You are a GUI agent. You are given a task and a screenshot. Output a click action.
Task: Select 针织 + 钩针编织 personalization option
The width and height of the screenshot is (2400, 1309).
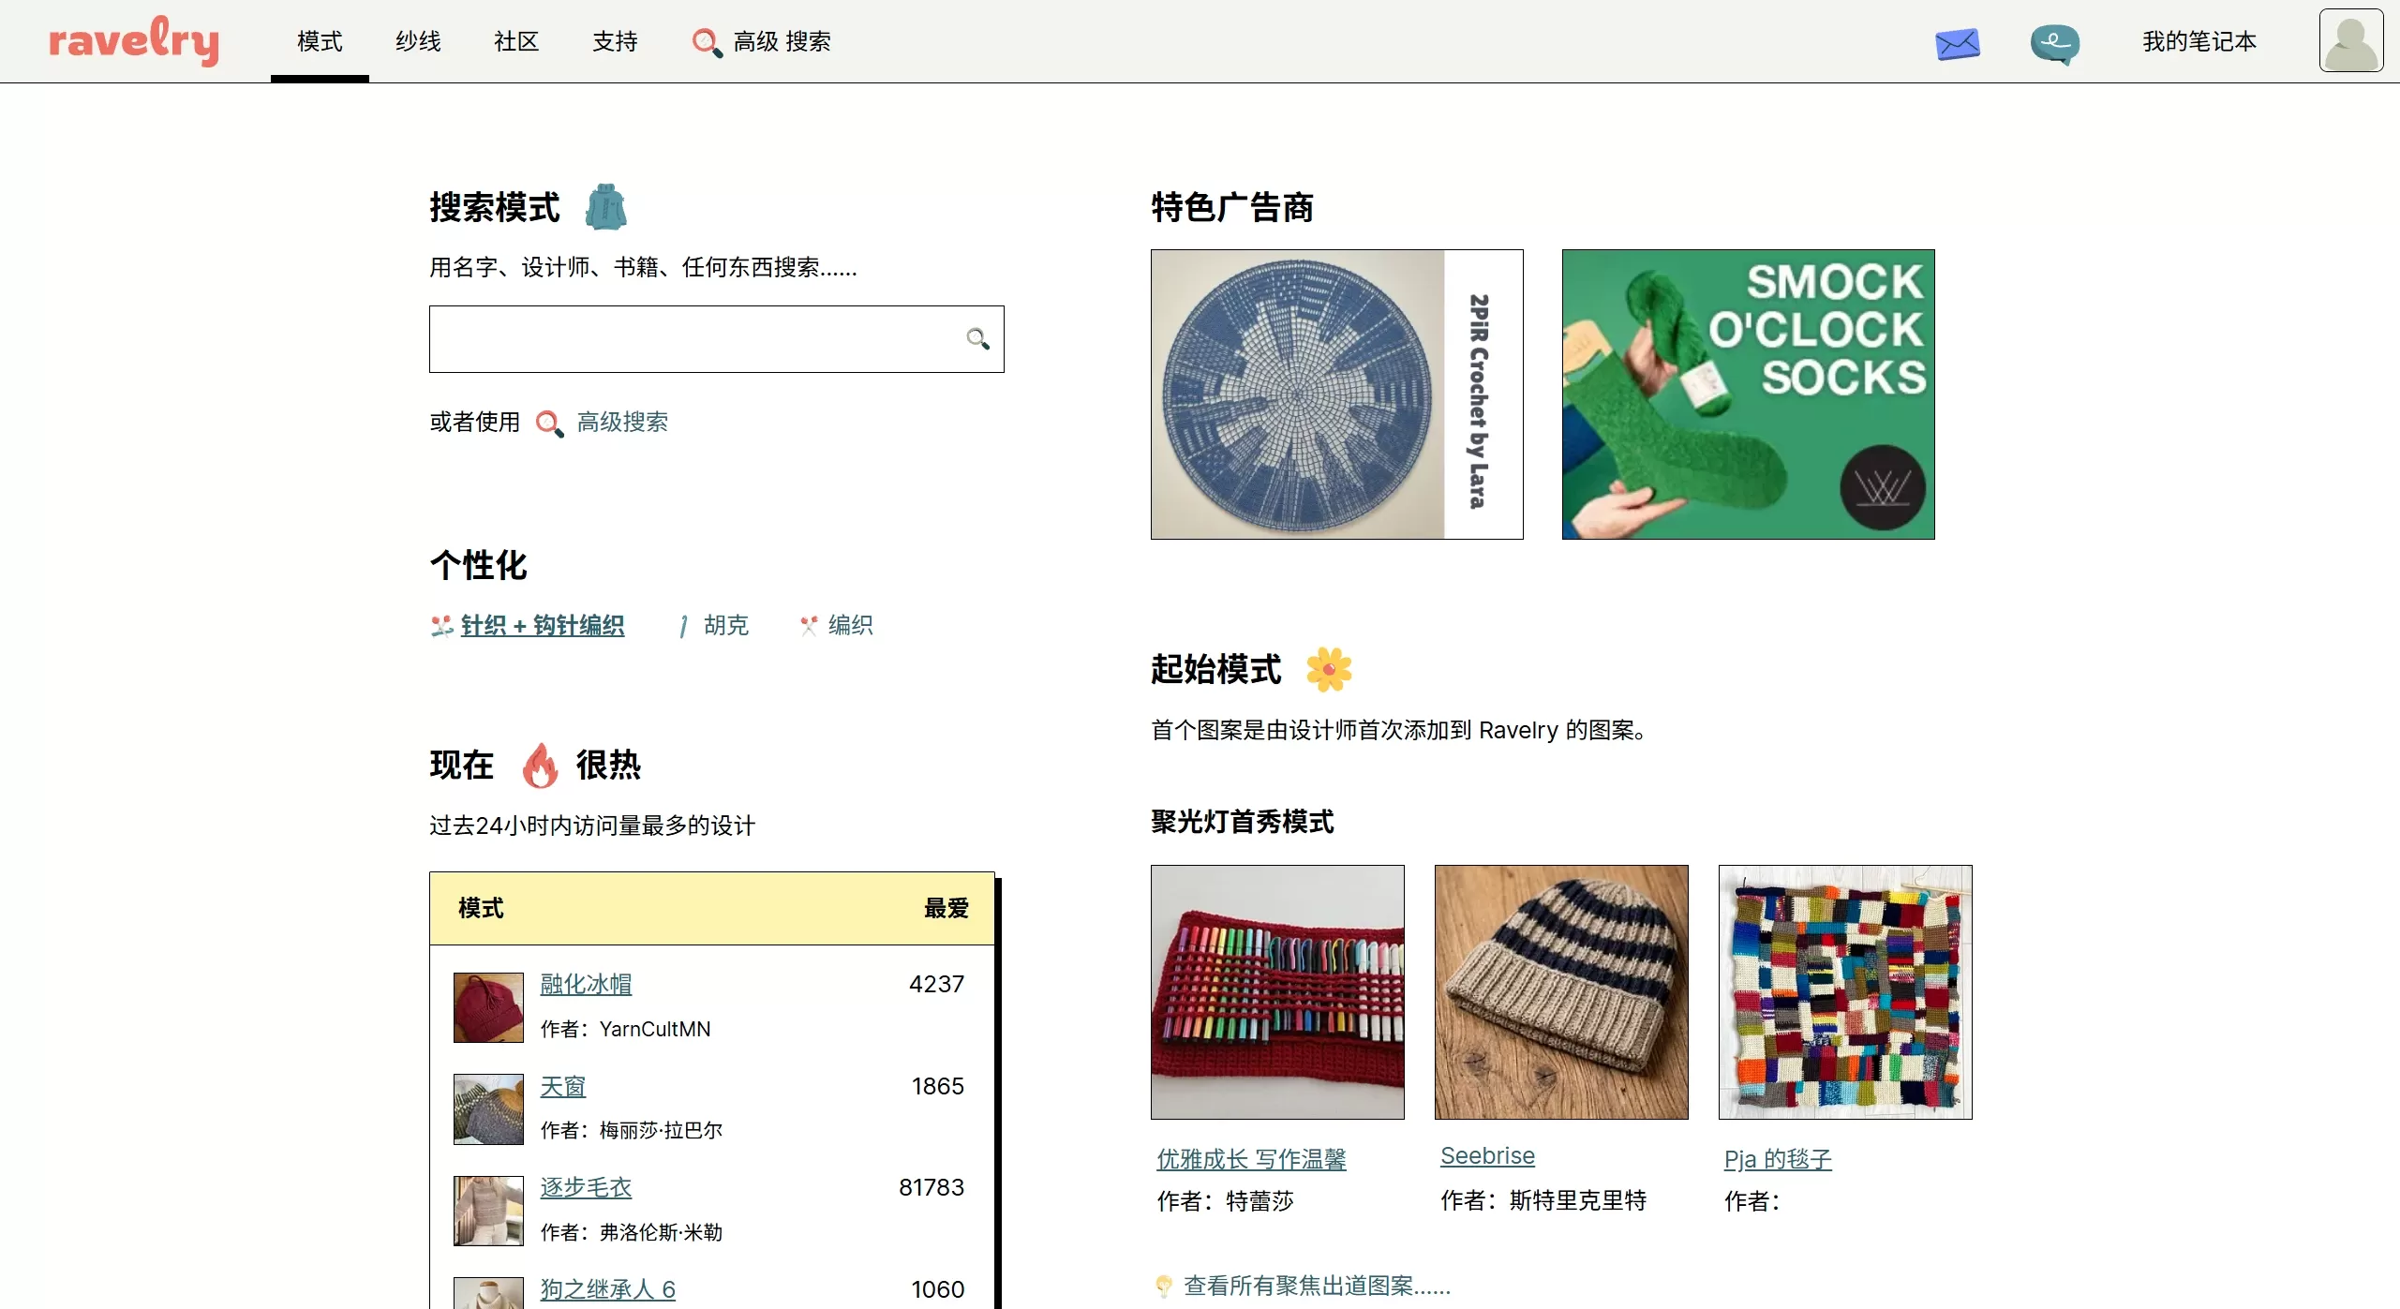tap(542, 625)
